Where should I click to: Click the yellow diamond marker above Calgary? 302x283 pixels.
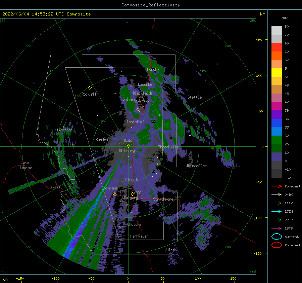133,194
